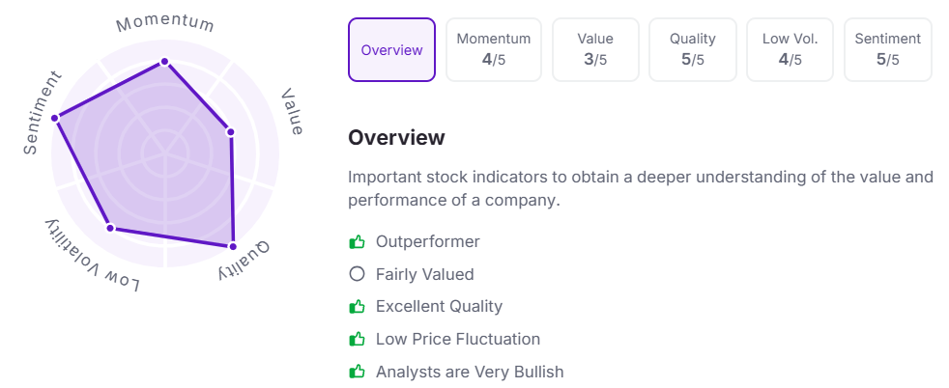Click the Low Volatility point on radar chart
Image resolution: width=949 pixels, height=388 pixels.
[110, 228]
